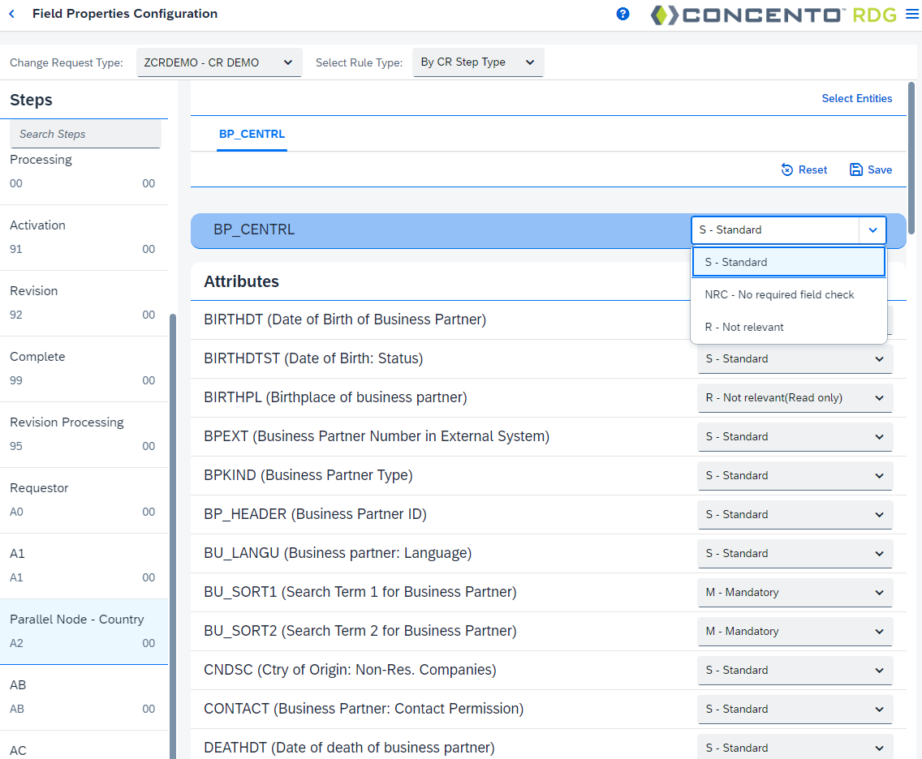
Task: Select the Requestor step
Action: 84,500
